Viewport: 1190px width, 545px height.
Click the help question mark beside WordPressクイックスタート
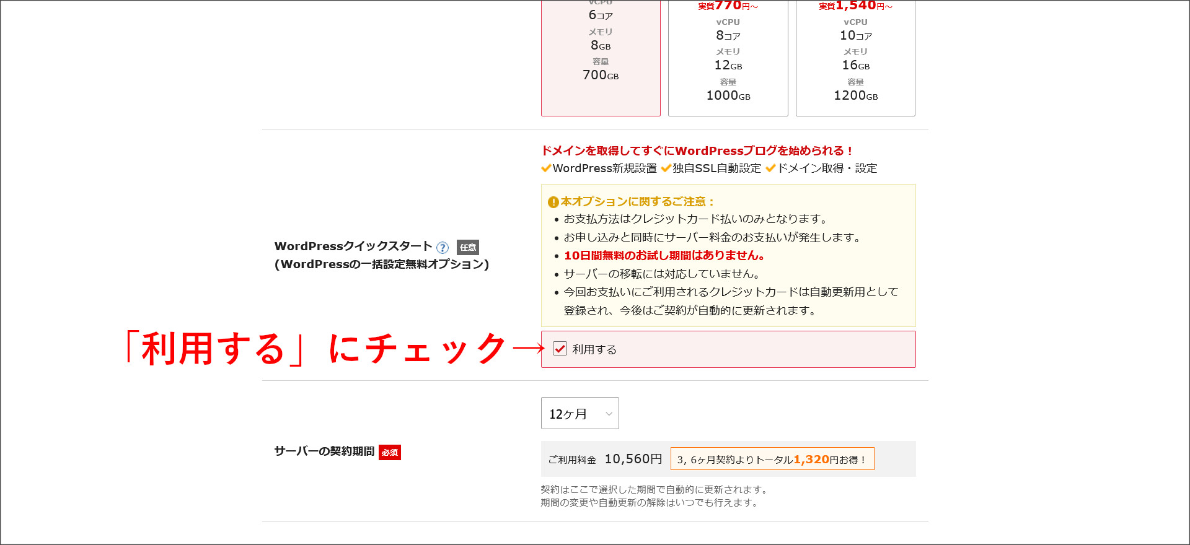click(442, 248)
